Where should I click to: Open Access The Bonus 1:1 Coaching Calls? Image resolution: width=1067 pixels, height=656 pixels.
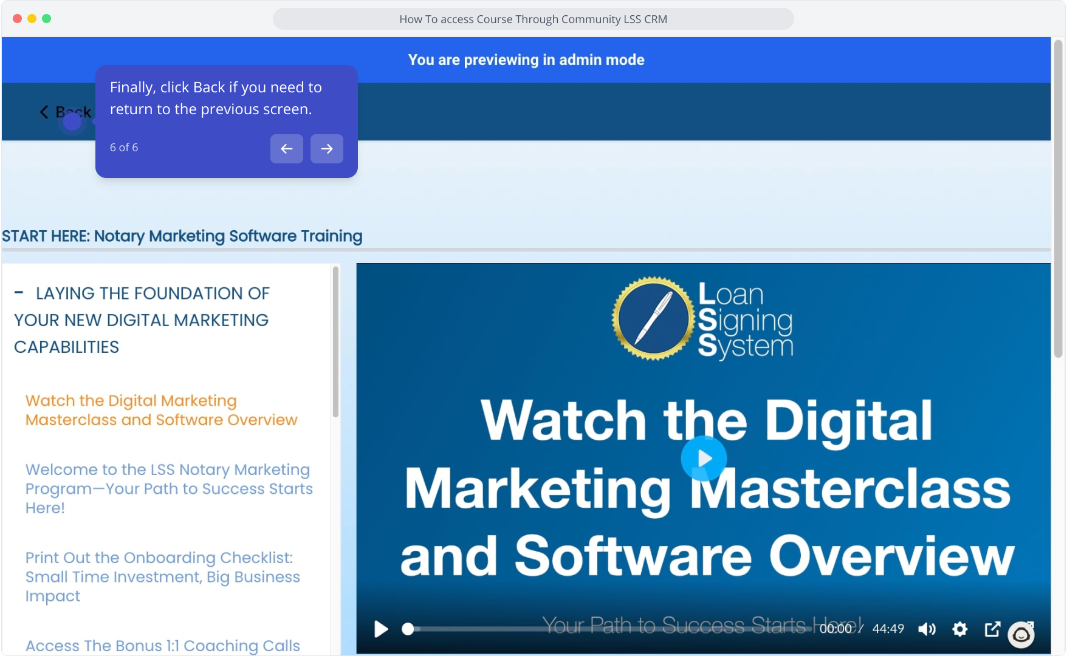click(163, 646)
